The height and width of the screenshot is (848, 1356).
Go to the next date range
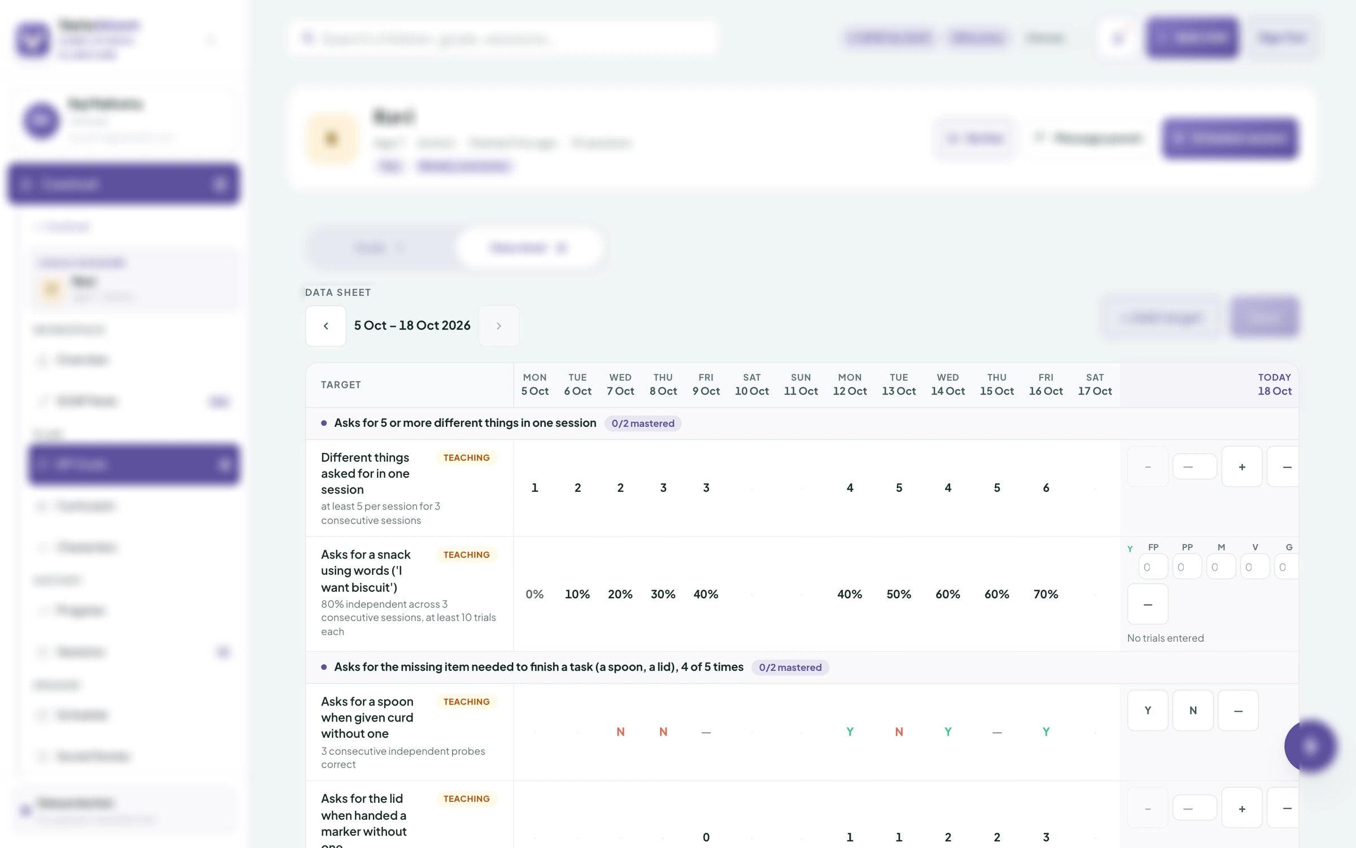[498, 326]
